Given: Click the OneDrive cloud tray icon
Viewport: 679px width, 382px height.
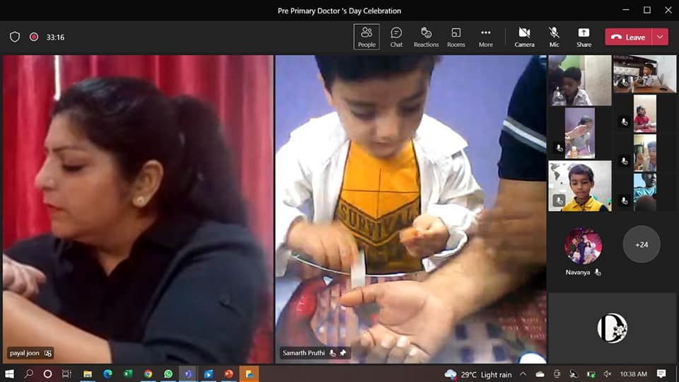Looking at the screenshot, I should (x=540, y=374).
